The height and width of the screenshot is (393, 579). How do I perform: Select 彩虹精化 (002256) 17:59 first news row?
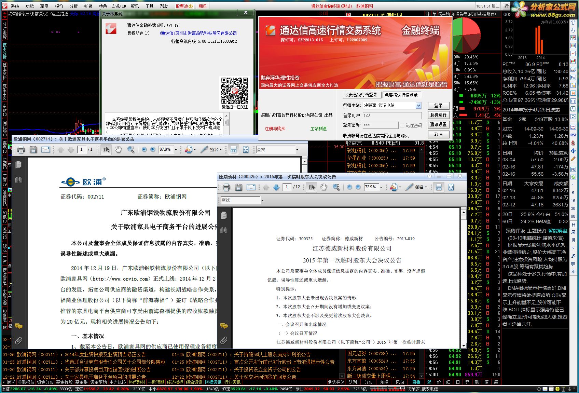tap(381, 150)
